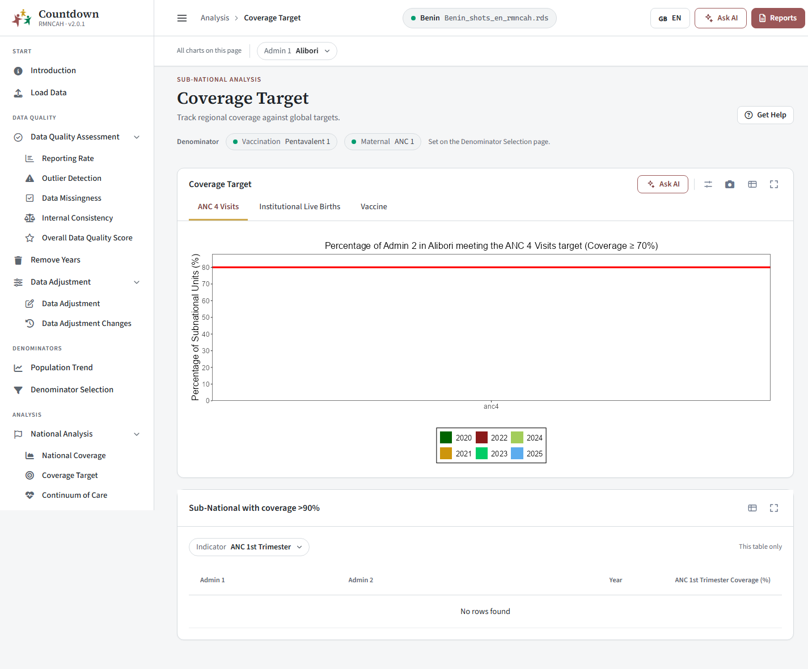Collapse Data Adjustment section chevron
The width and height of the screenshot is (808, 669).
(x=137, y=282)
